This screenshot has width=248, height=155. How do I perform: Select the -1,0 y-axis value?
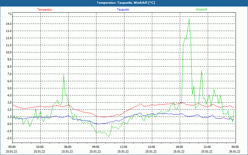coord(9,131)
